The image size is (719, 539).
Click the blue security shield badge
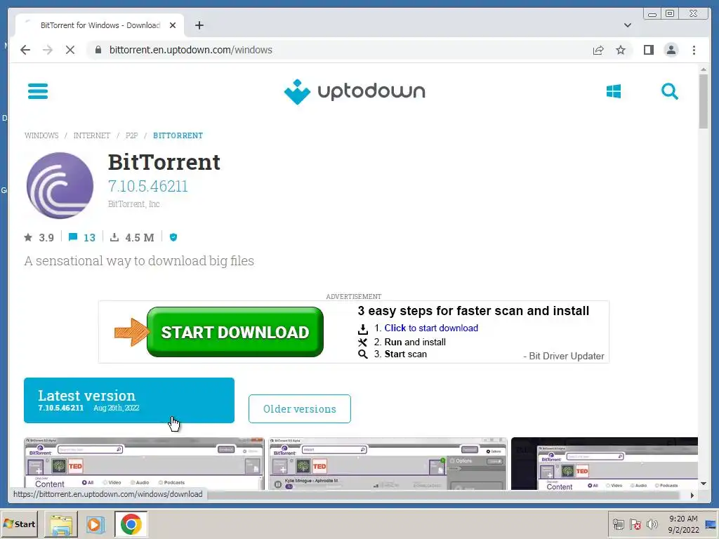pyautogui.click(x=173, y=237)
